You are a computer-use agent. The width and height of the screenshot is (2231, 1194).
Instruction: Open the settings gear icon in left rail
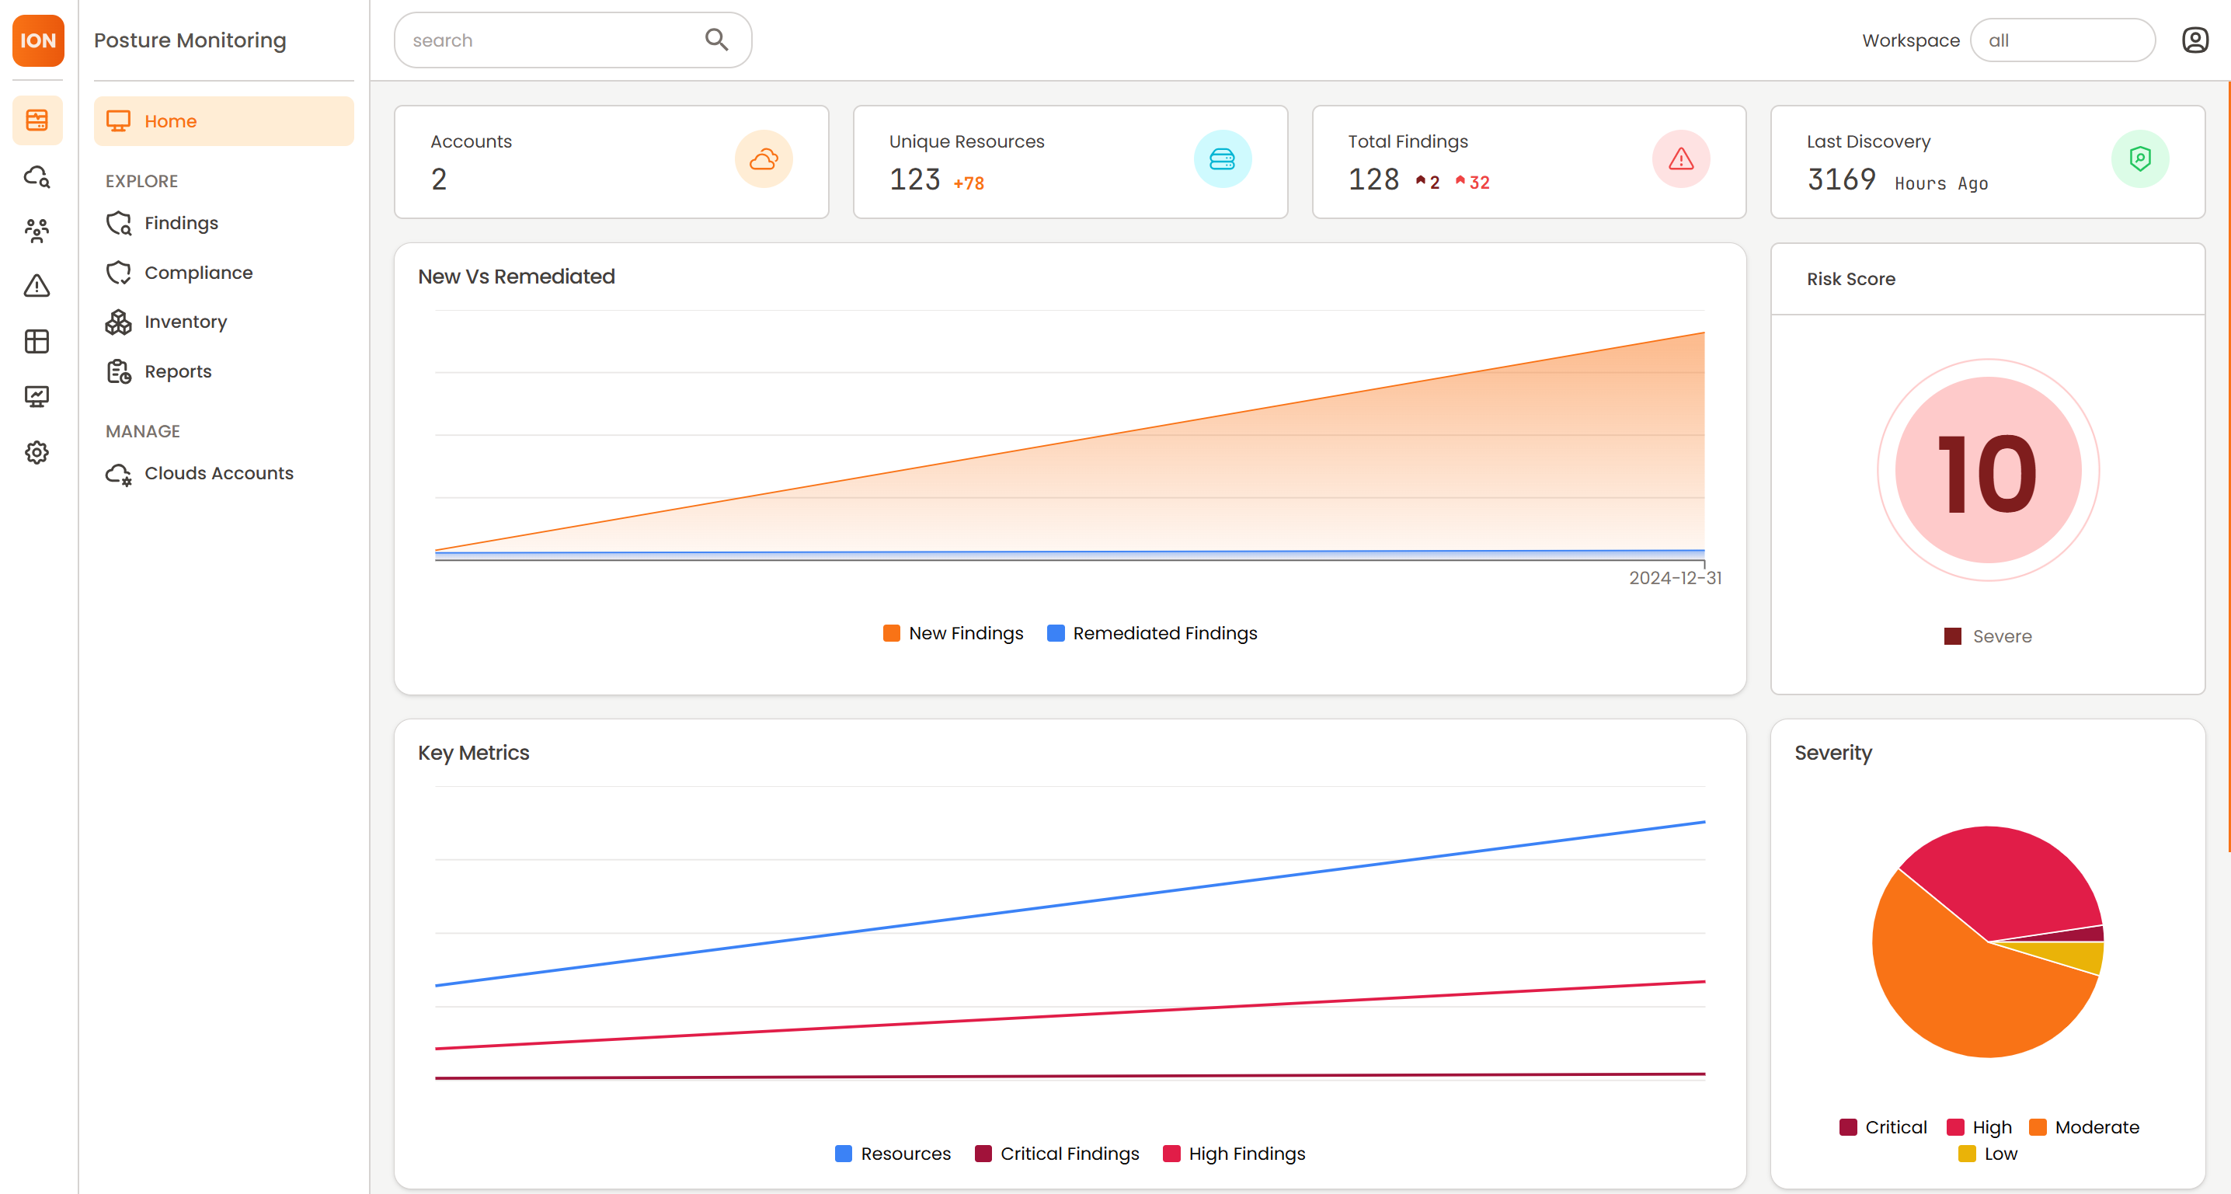coord(37,452)
